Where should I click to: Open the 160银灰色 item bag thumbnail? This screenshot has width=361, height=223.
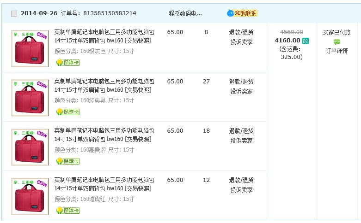[x=30, y=48]
